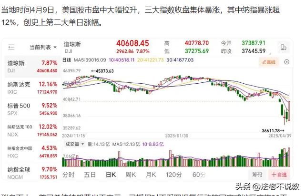Click today's open value 37387.91
Screen dimensions: 305x196
[x=254, y=43]
